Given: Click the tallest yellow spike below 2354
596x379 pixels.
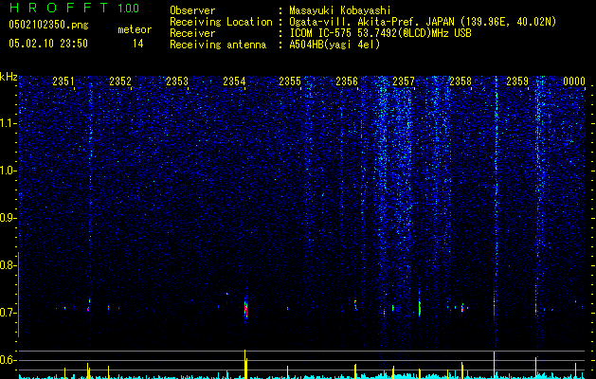Looking at the screenshot, I should pos(245,364).
